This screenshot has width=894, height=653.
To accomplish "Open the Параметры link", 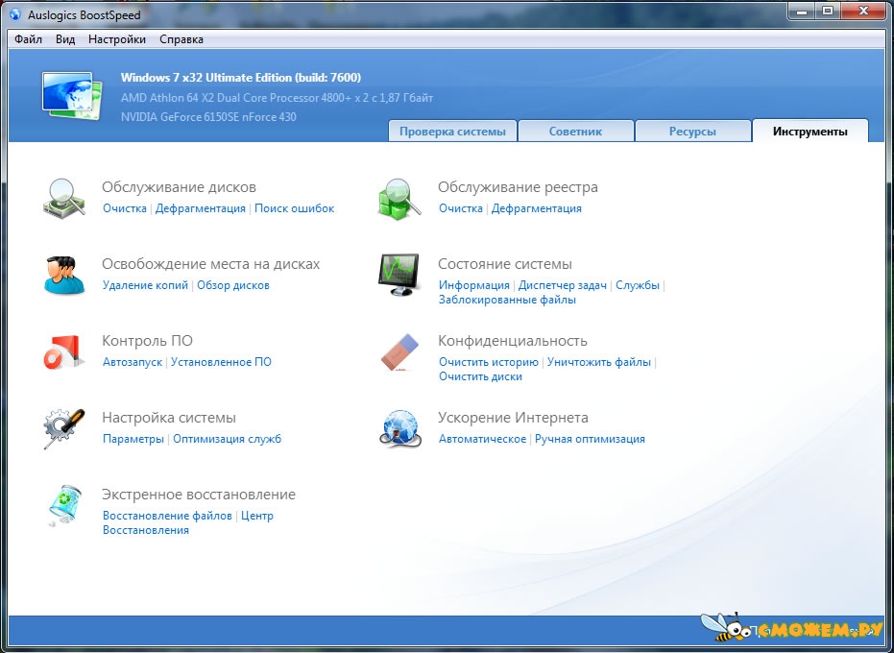I will click(133, 439).
